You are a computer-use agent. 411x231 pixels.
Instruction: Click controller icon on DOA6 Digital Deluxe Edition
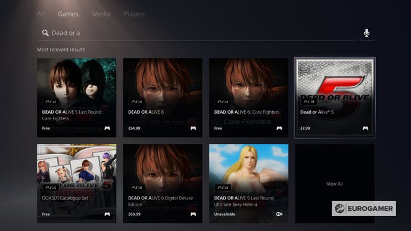point(193,214)
